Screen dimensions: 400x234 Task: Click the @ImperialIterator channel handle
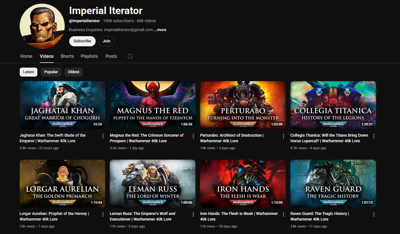point(84,21)
